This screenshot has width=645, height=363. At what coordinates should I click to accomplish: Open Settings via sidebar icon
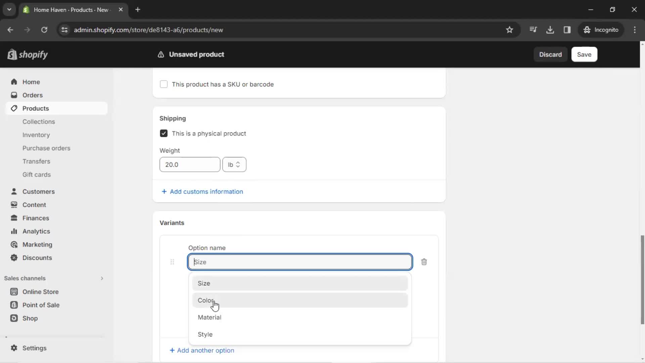pyautogui.click(x=34, y=348)
